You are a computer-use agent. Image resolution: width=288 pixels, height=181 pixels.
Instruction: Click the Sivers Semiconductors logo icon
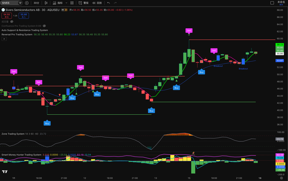point(3,10)
